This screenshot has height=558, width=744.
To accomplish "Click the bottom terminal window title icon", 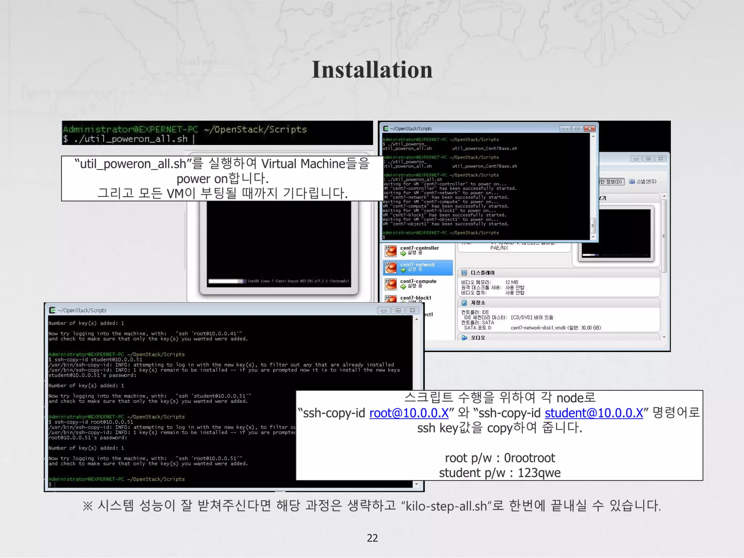I will [x=52, y=310].
